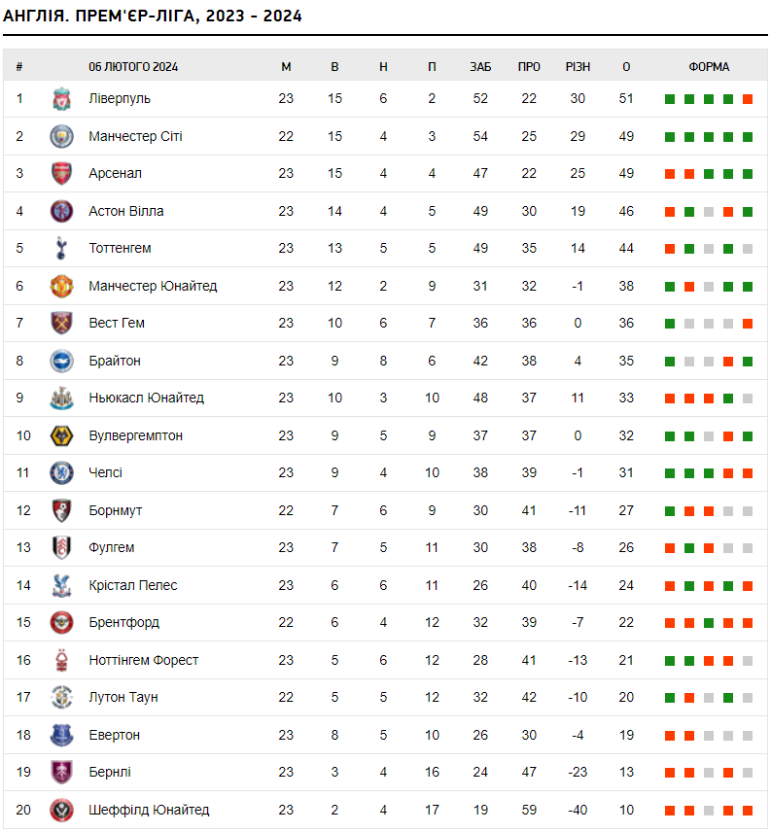Click the Manchester City club crest

[61, 136]
